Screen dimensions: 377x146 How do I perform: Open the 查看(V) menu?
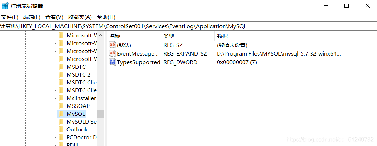tap(54, 17)
